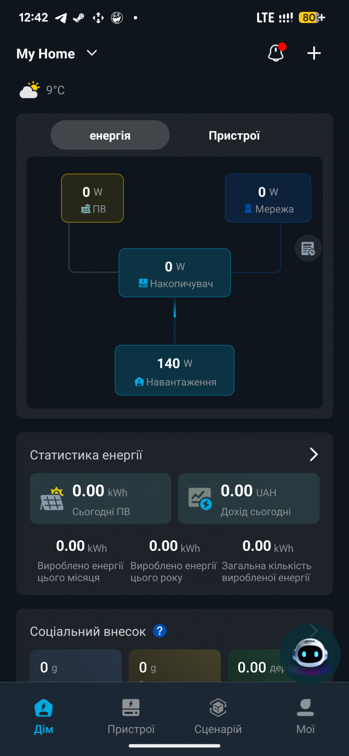Tap the help icon beside Соціальний внесок
Viewport: 349px width, 756px height.
(x=160, y=631)
